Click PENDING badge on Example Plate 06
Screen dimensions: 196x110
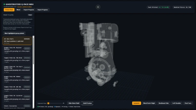(x=27, y=58)
